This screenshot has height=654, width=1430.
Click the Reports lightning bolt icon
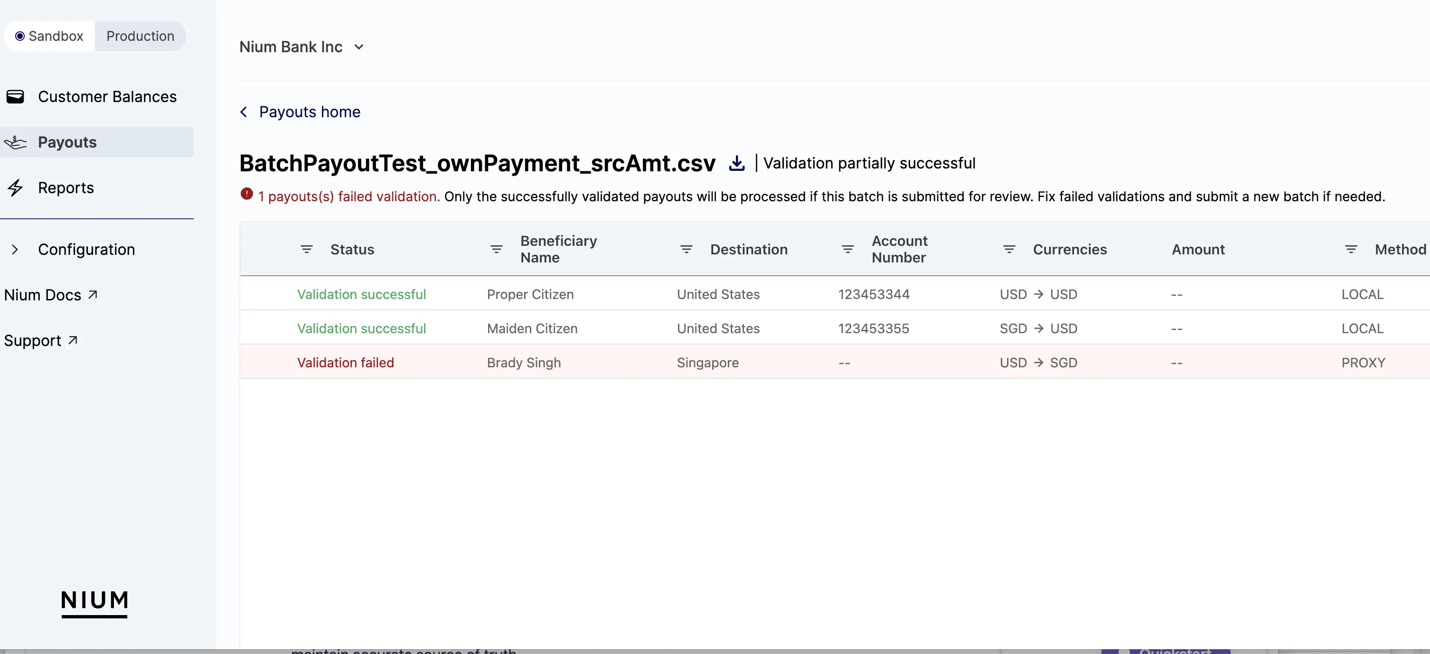tap(16, 188)
